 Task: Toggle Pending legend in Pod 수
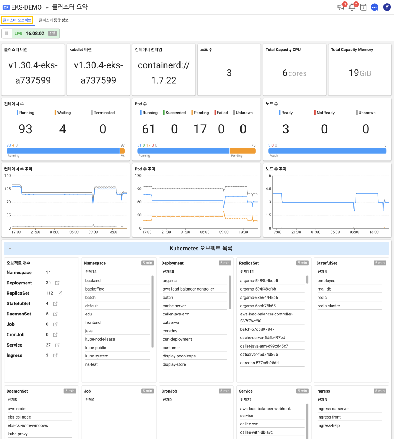click(x=200, y=113)
